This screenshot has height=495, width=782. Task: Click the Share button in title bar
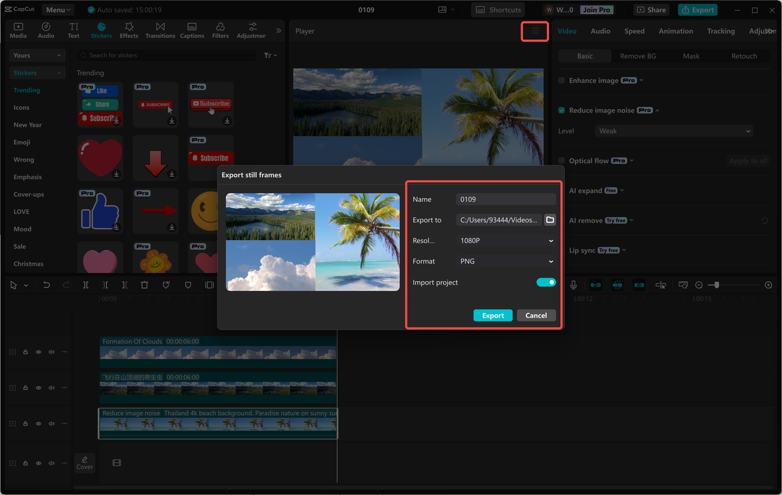tap(651, 10)
